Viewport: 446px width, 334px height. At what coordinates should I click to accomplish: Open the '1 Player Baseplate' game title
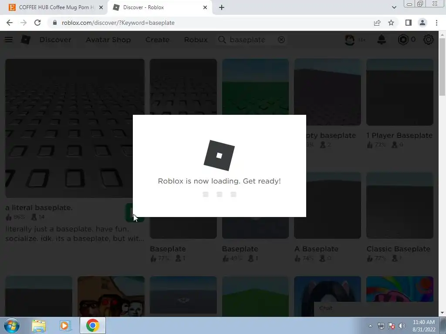click(x=399, y=136)
